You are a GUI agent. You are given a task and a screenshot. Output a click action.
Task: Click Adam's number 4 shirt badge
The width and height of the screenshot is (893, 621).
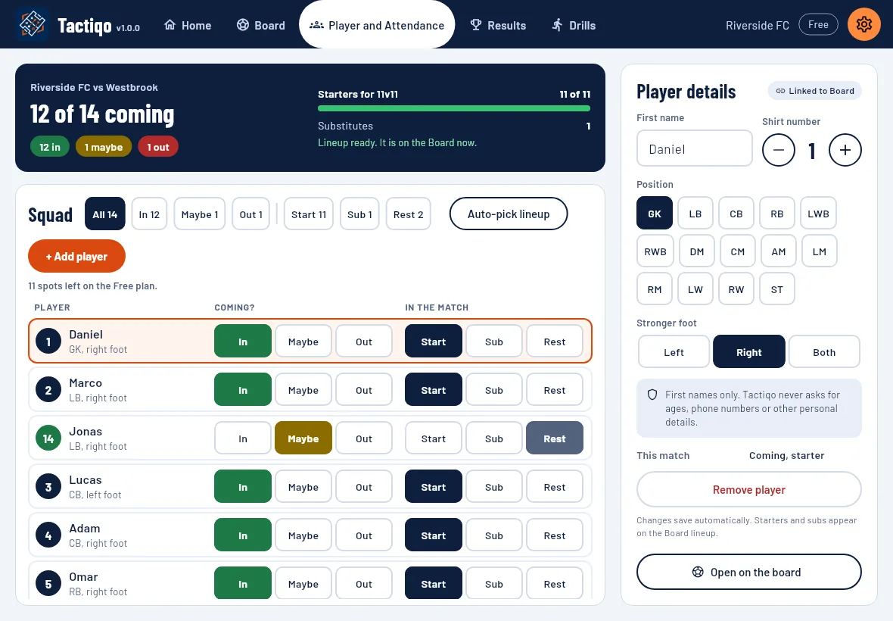pyautogui.click(x=48, y=535)
